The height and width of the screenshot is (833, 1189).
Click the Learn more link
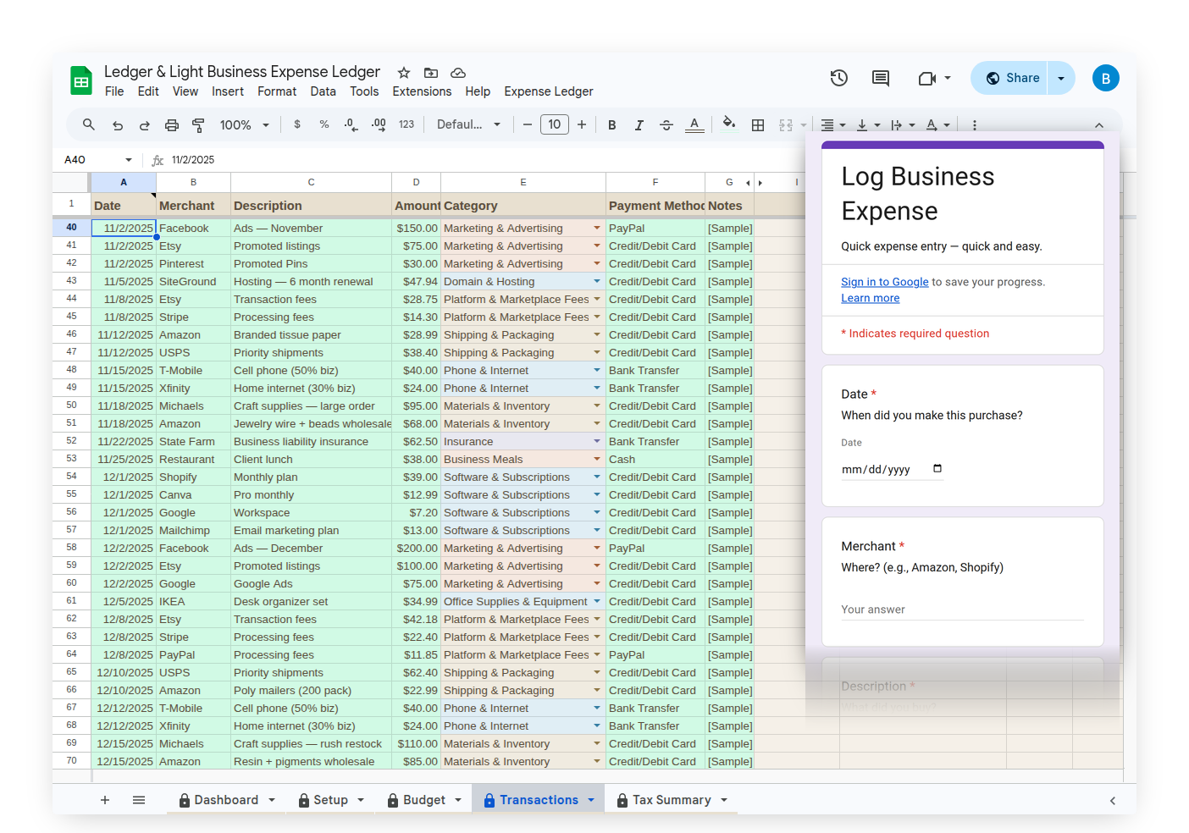[871, 298]
